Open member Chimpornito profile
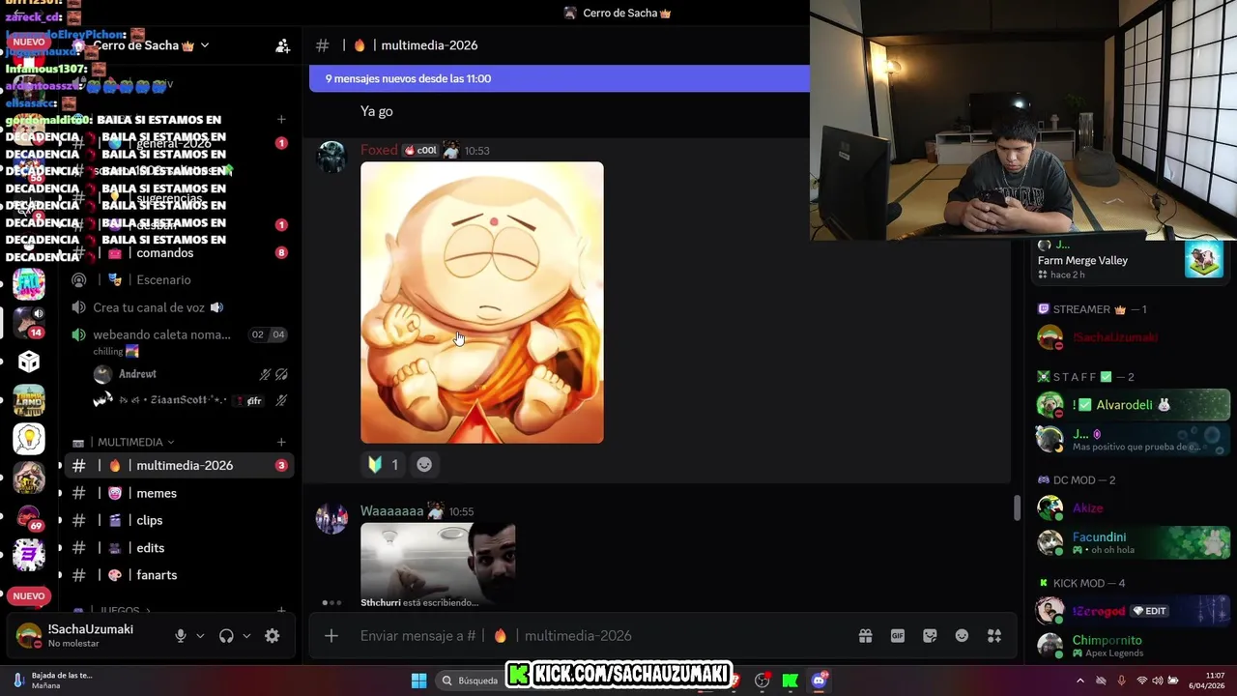 coord(1132,646)
